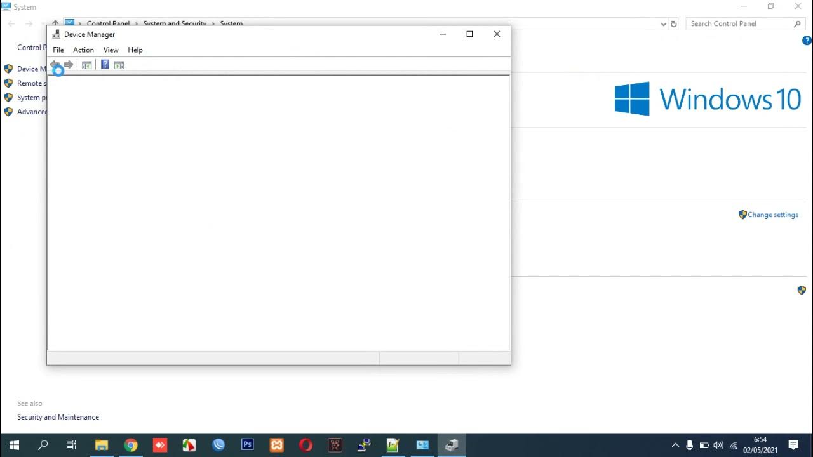
Task: Restore down the System window
Action: pos(770,6)
